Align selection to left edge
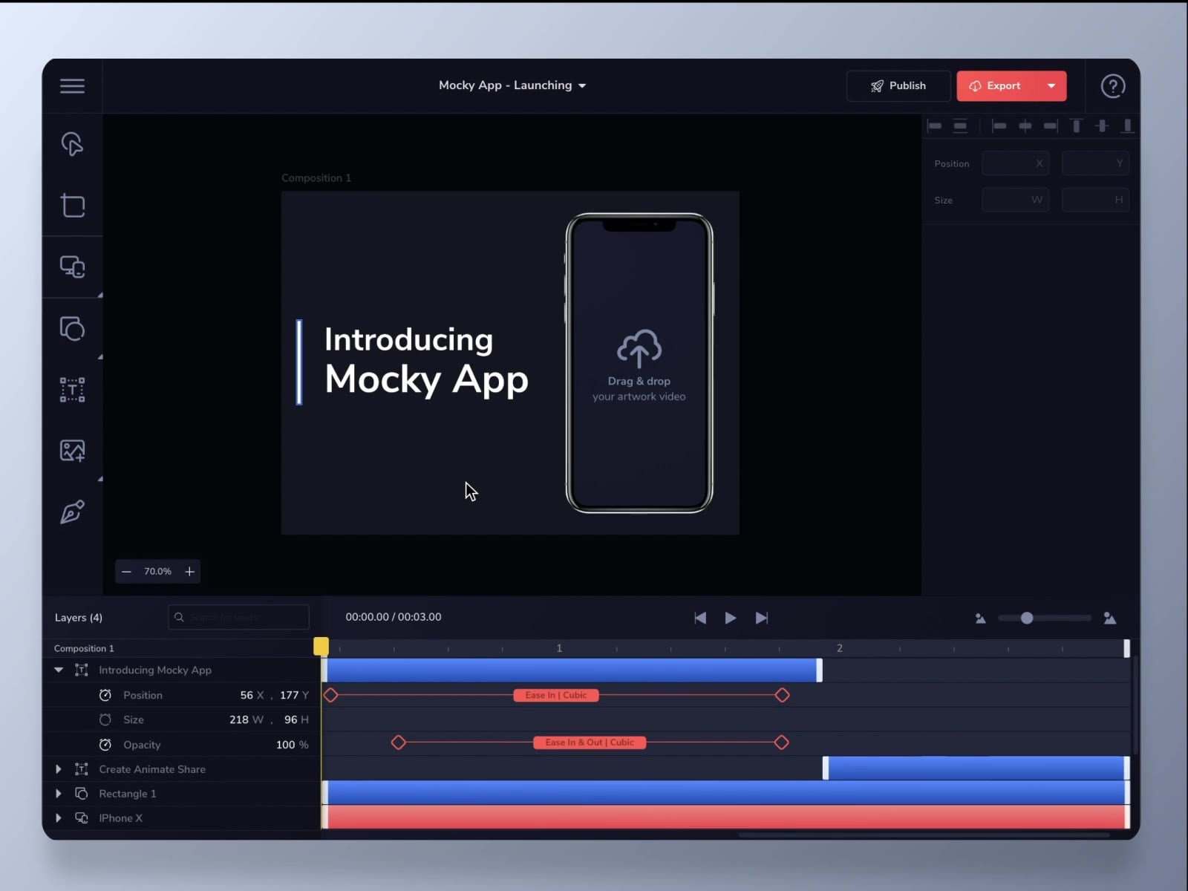This screenshot has width=1188, height=891. pos(999,125)
